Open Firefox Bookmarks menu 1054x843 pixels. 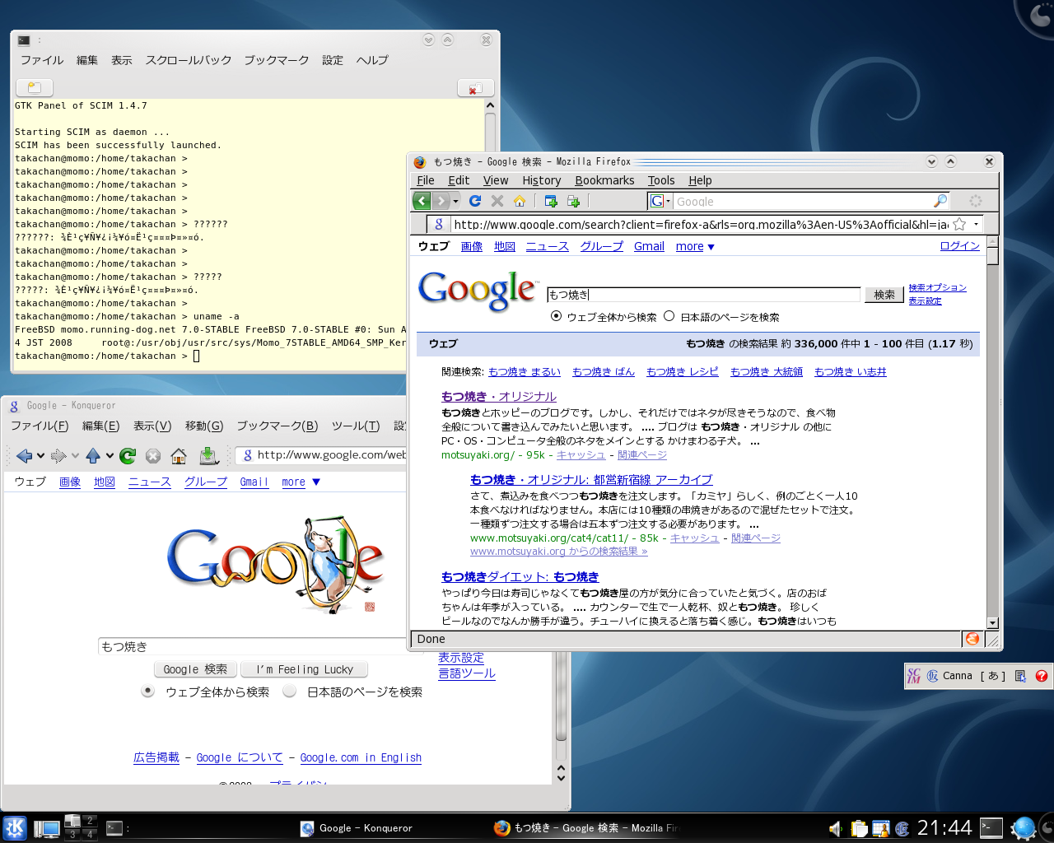coord(604,180)
